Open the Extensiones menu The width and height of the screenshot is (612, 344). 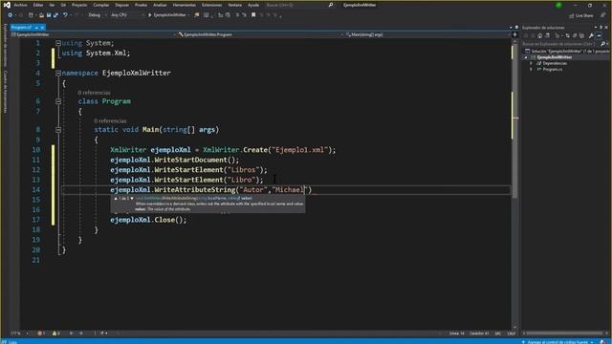click(211, 5)
